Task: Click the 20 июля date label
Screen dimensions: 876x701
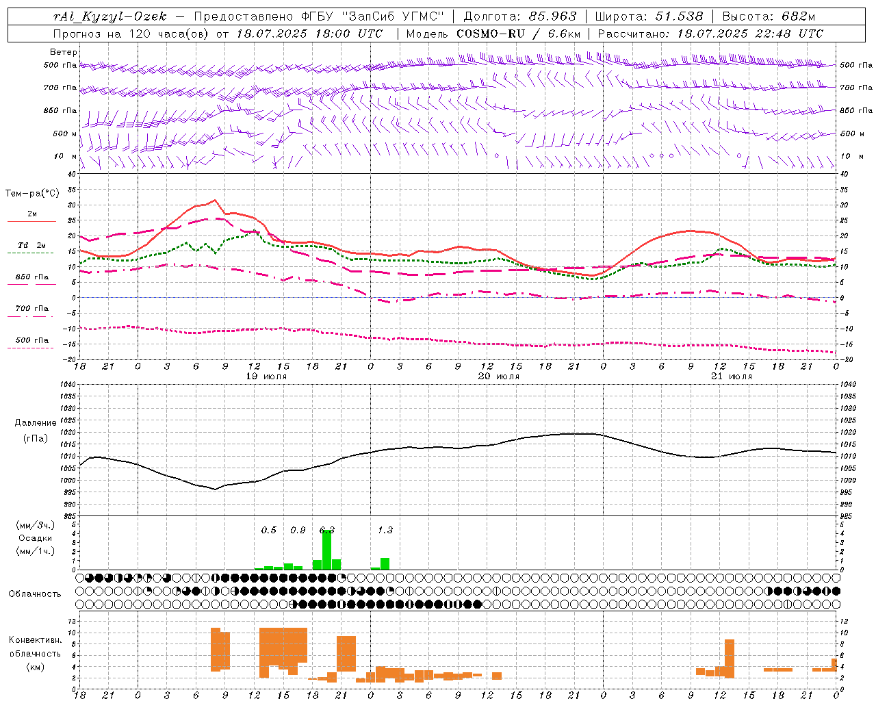Action: (499, 377)
